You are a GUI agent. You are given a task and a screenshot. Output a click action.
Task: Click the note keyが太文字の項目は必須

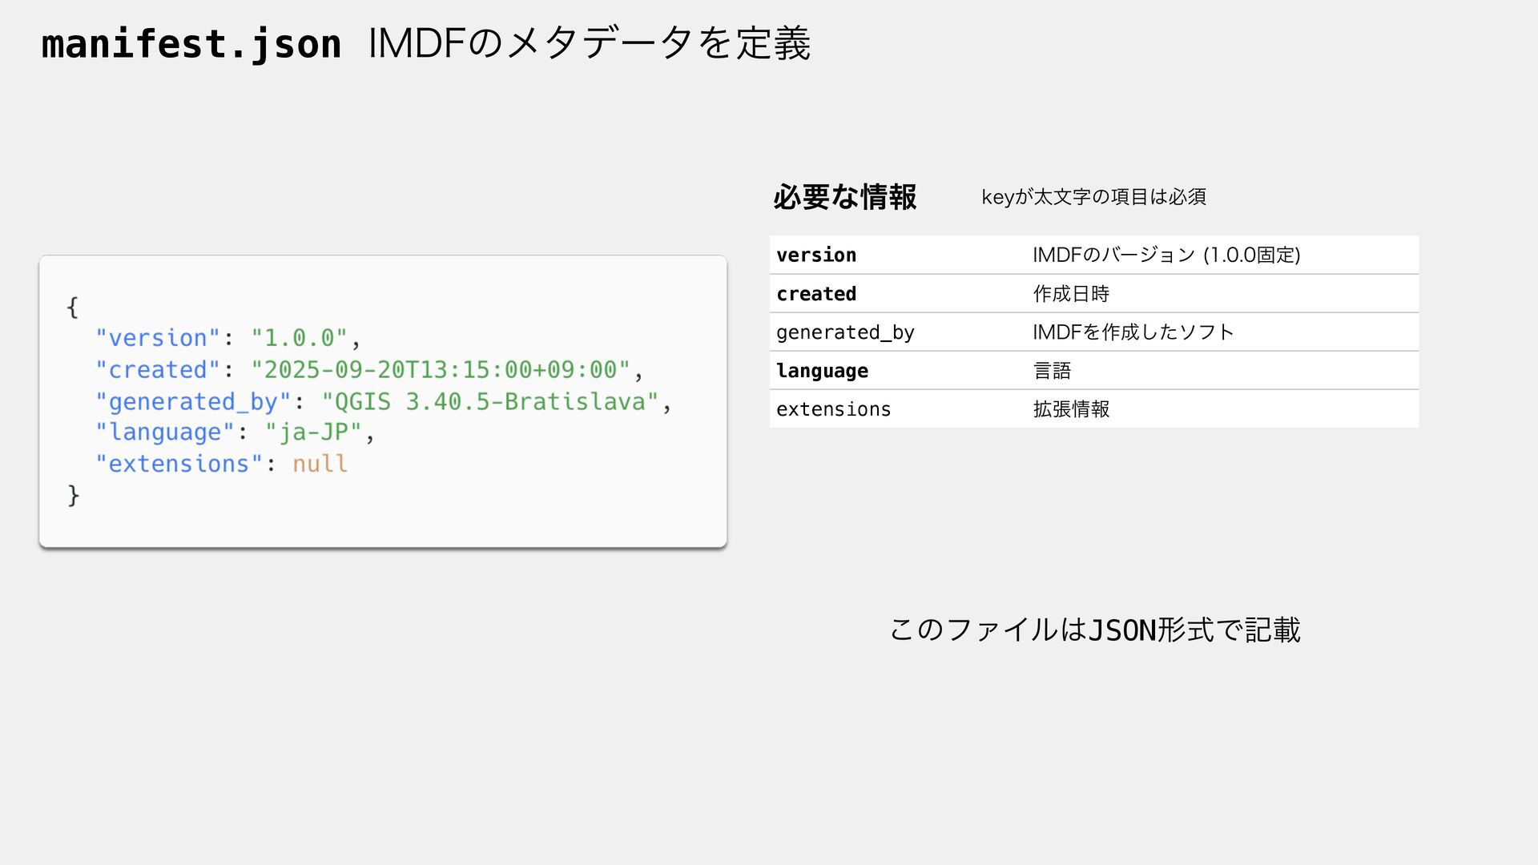click(x=1093, y=196)
